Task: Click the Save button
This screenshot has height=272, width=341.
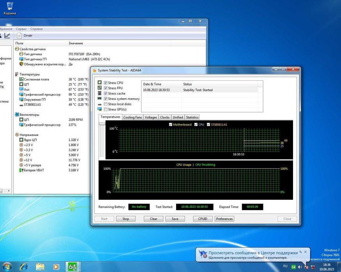Action: point(175,219)
